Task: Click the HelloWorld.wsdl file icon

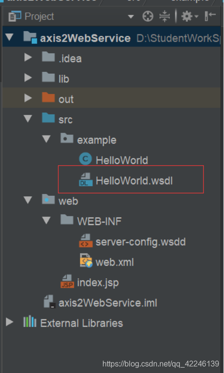Action: 86,180
